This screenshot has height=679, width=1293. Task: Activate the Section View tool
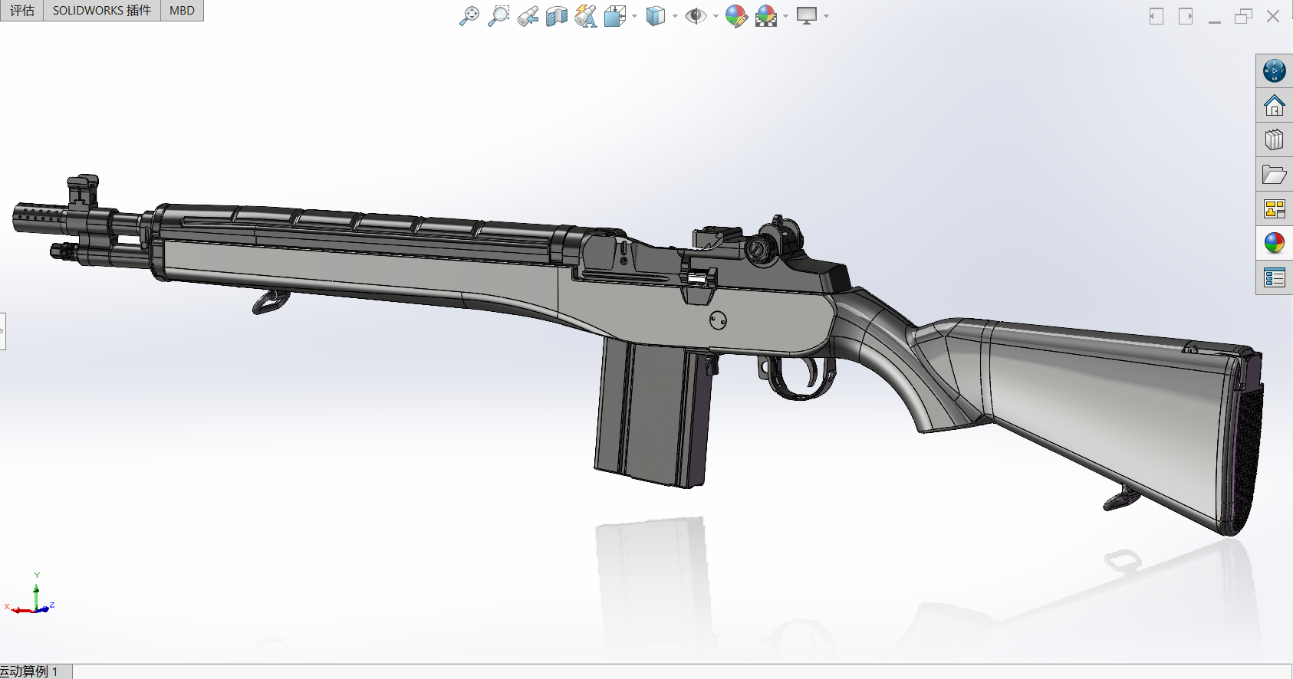click(557, 15)
